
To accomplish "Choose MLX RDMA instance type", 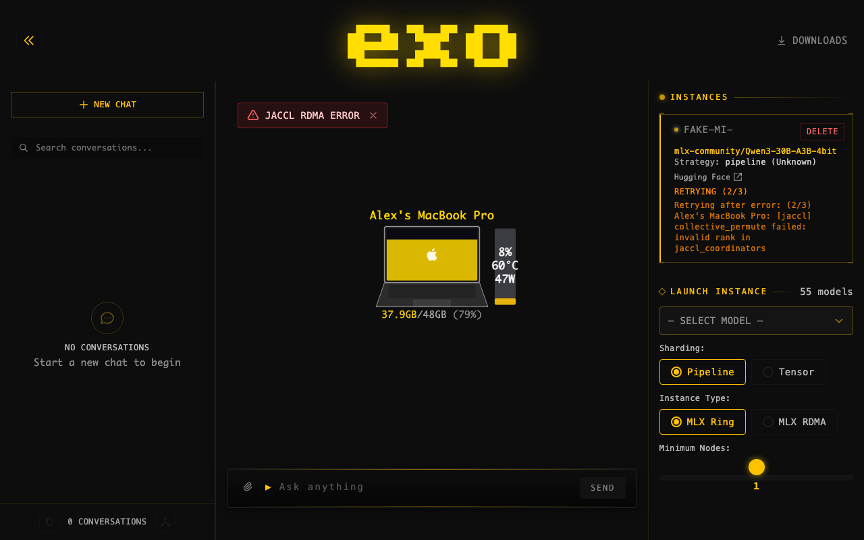I will coord(795,422).
